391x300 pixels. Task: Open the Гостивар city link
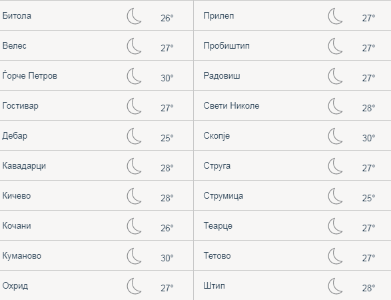21,106
